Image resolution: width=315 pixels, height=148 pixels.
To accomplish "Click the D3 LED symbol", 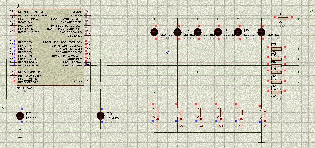I will pyautogui.click(x=218, y=32).
